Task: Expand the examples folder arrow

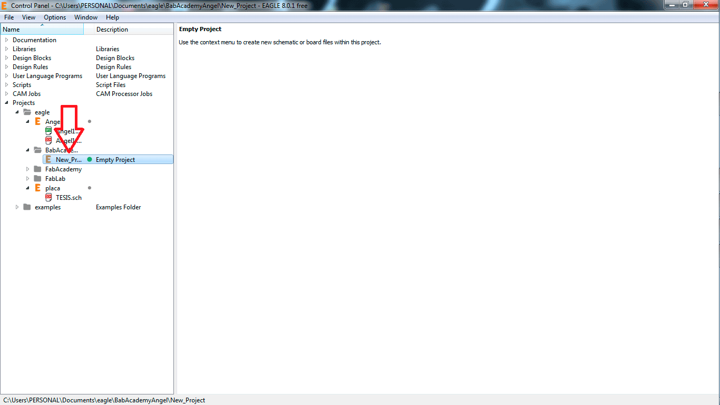Action: click(x=17, y=207)
